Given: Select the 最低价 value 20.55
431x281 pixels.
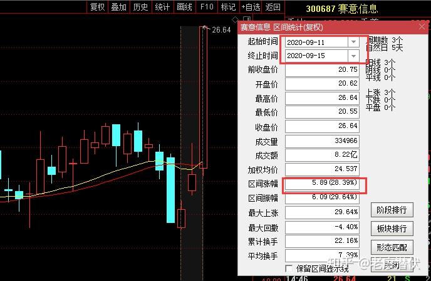Looking at the screenshot, I should 322,112.
